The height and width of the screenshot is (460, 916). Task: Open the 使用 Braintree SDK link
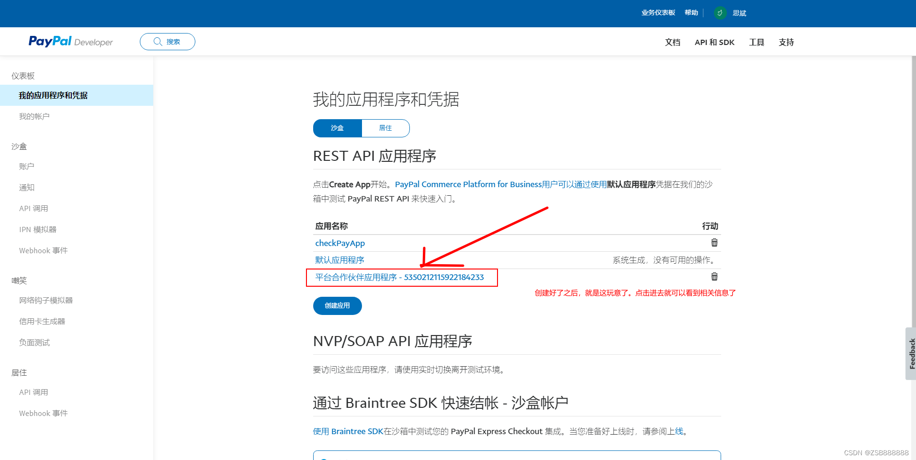(348, 431)
